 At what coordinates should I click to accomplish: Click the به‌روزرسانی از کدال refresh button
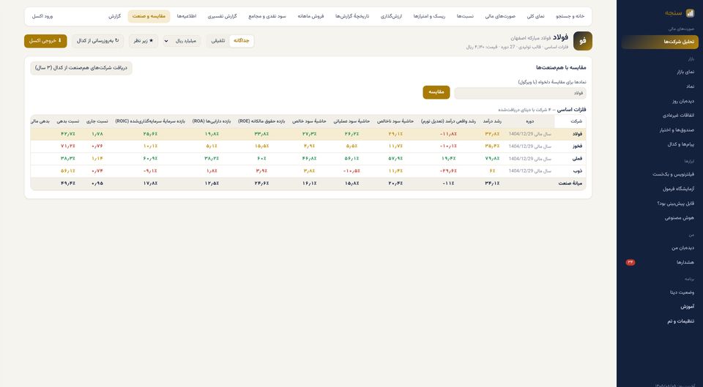[97, 41]
